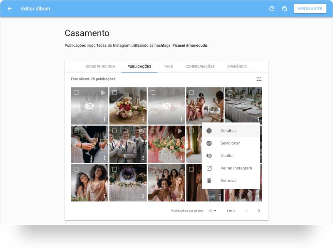Click the Ver no Instagram external link icon
Image resolution: width=333 pixels, height=251 pixels.
coord(209,168)
